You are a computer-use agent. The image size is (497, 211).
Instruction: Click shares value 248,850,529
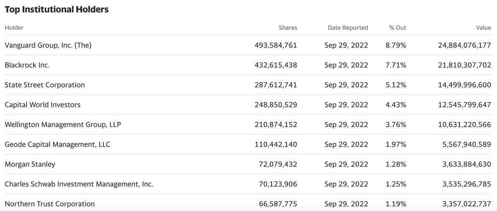pyautogui.click(x=276, y=105)
